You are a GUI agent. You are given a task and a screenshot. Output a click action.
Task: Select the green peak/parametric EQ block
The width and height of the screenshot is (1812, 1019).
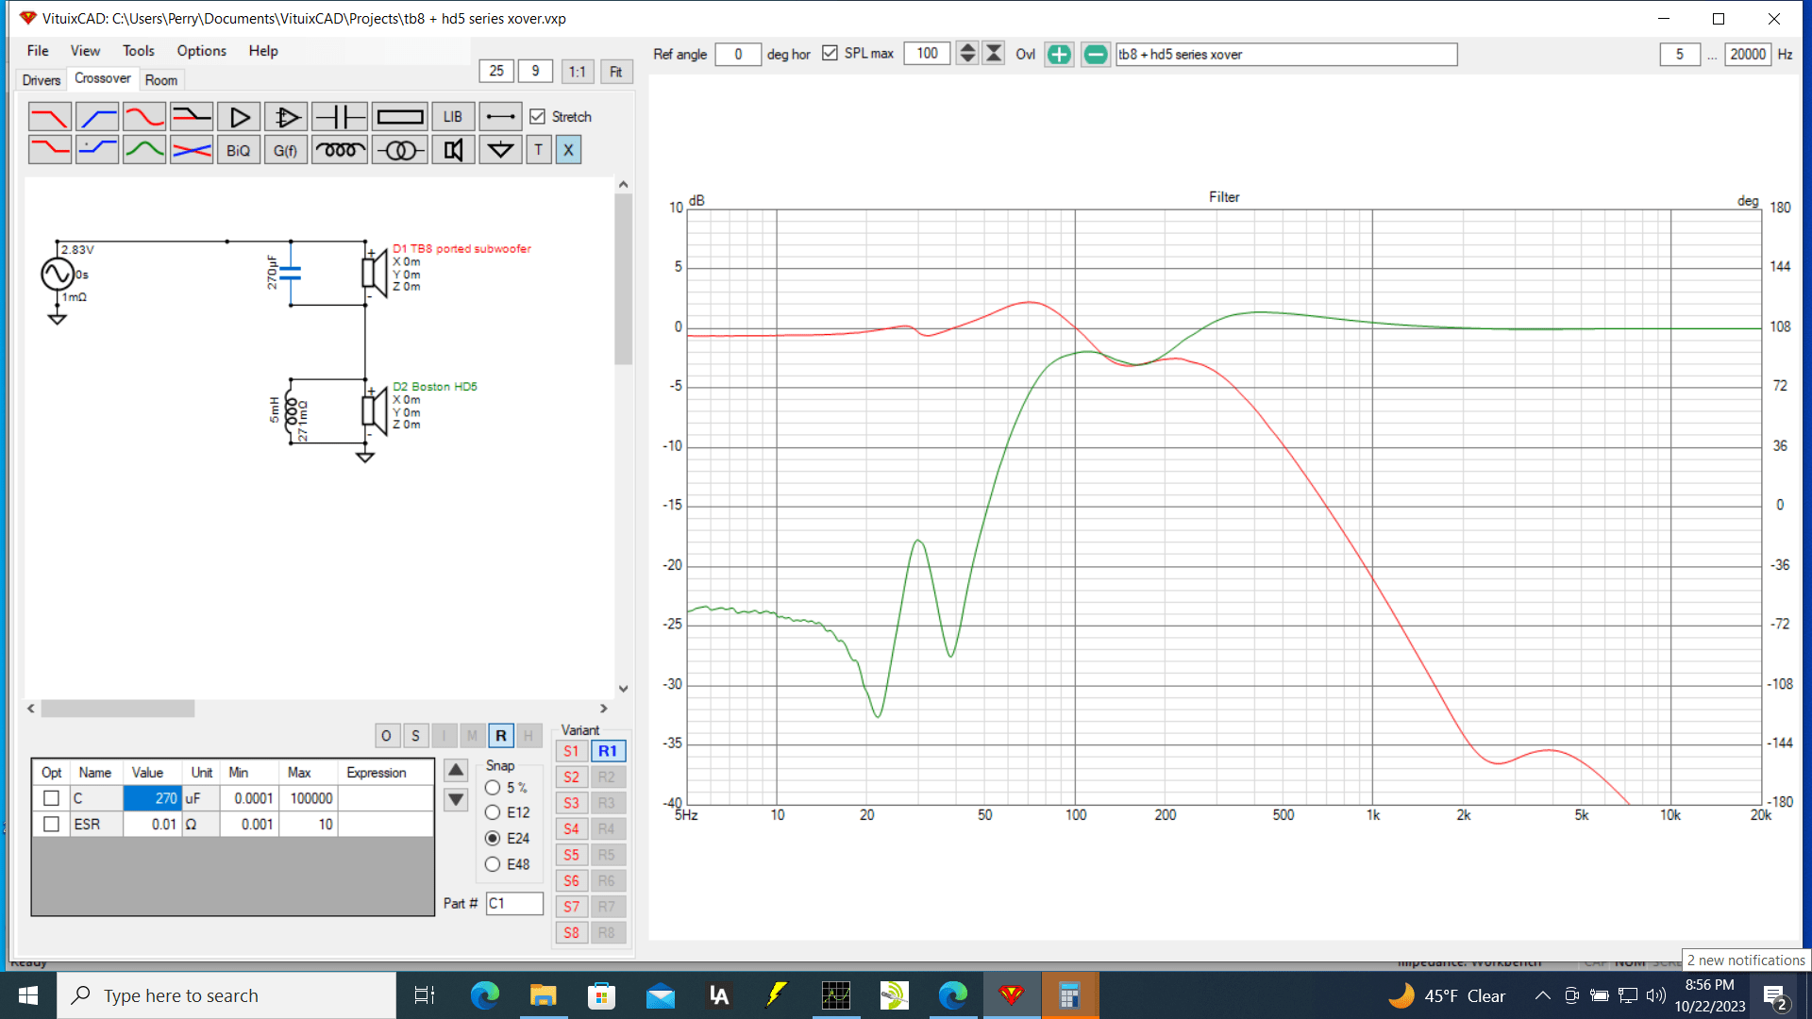point(143,150)
